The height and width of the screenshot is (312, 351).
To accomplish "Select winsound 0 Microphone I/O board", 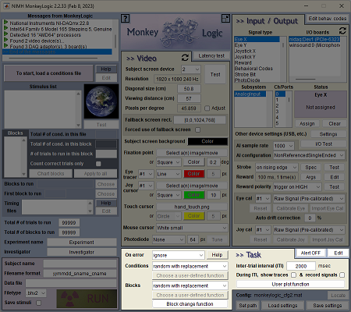I will click(x=314, y=45).
